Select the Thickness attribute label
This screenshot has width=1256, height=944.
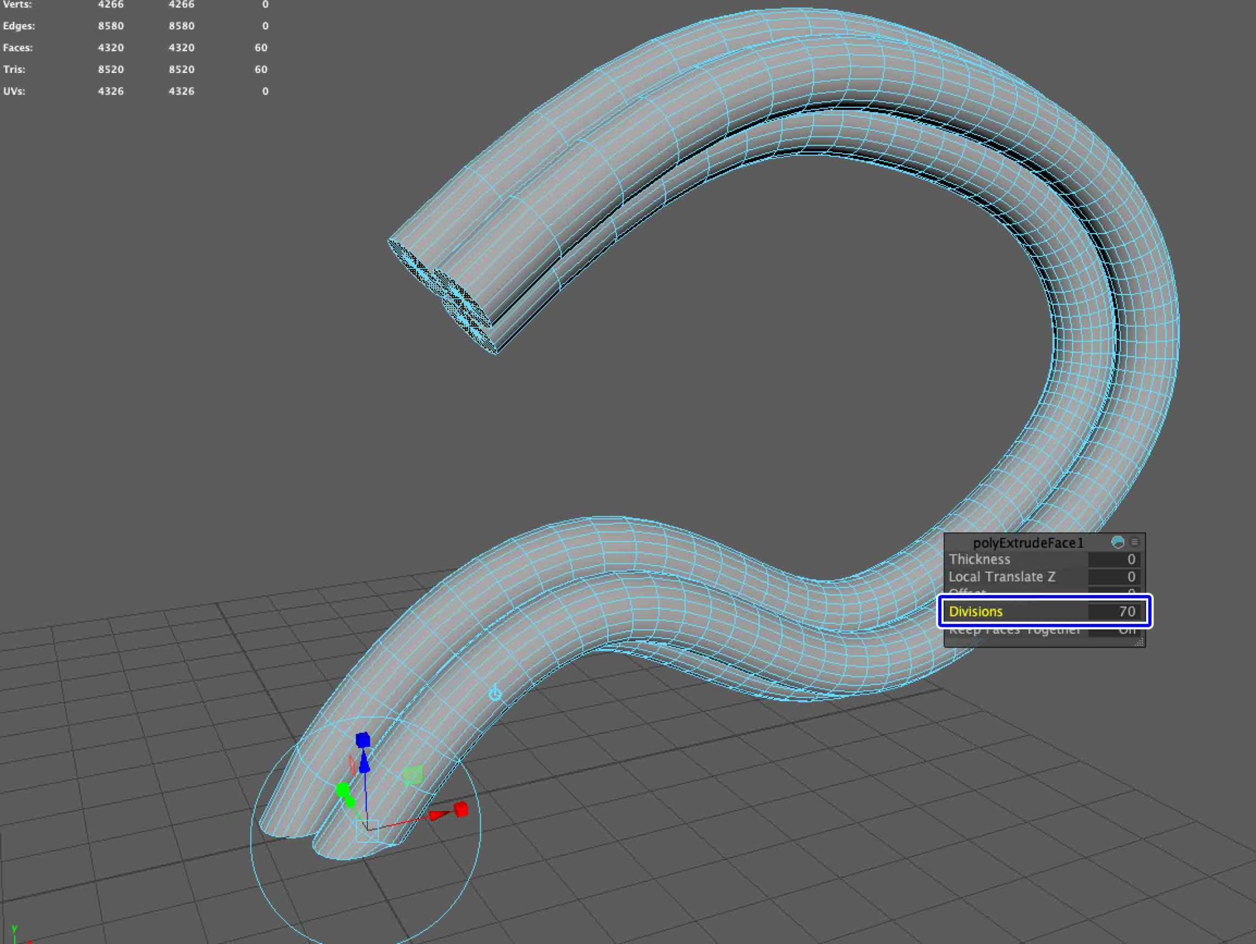(979, 559)
